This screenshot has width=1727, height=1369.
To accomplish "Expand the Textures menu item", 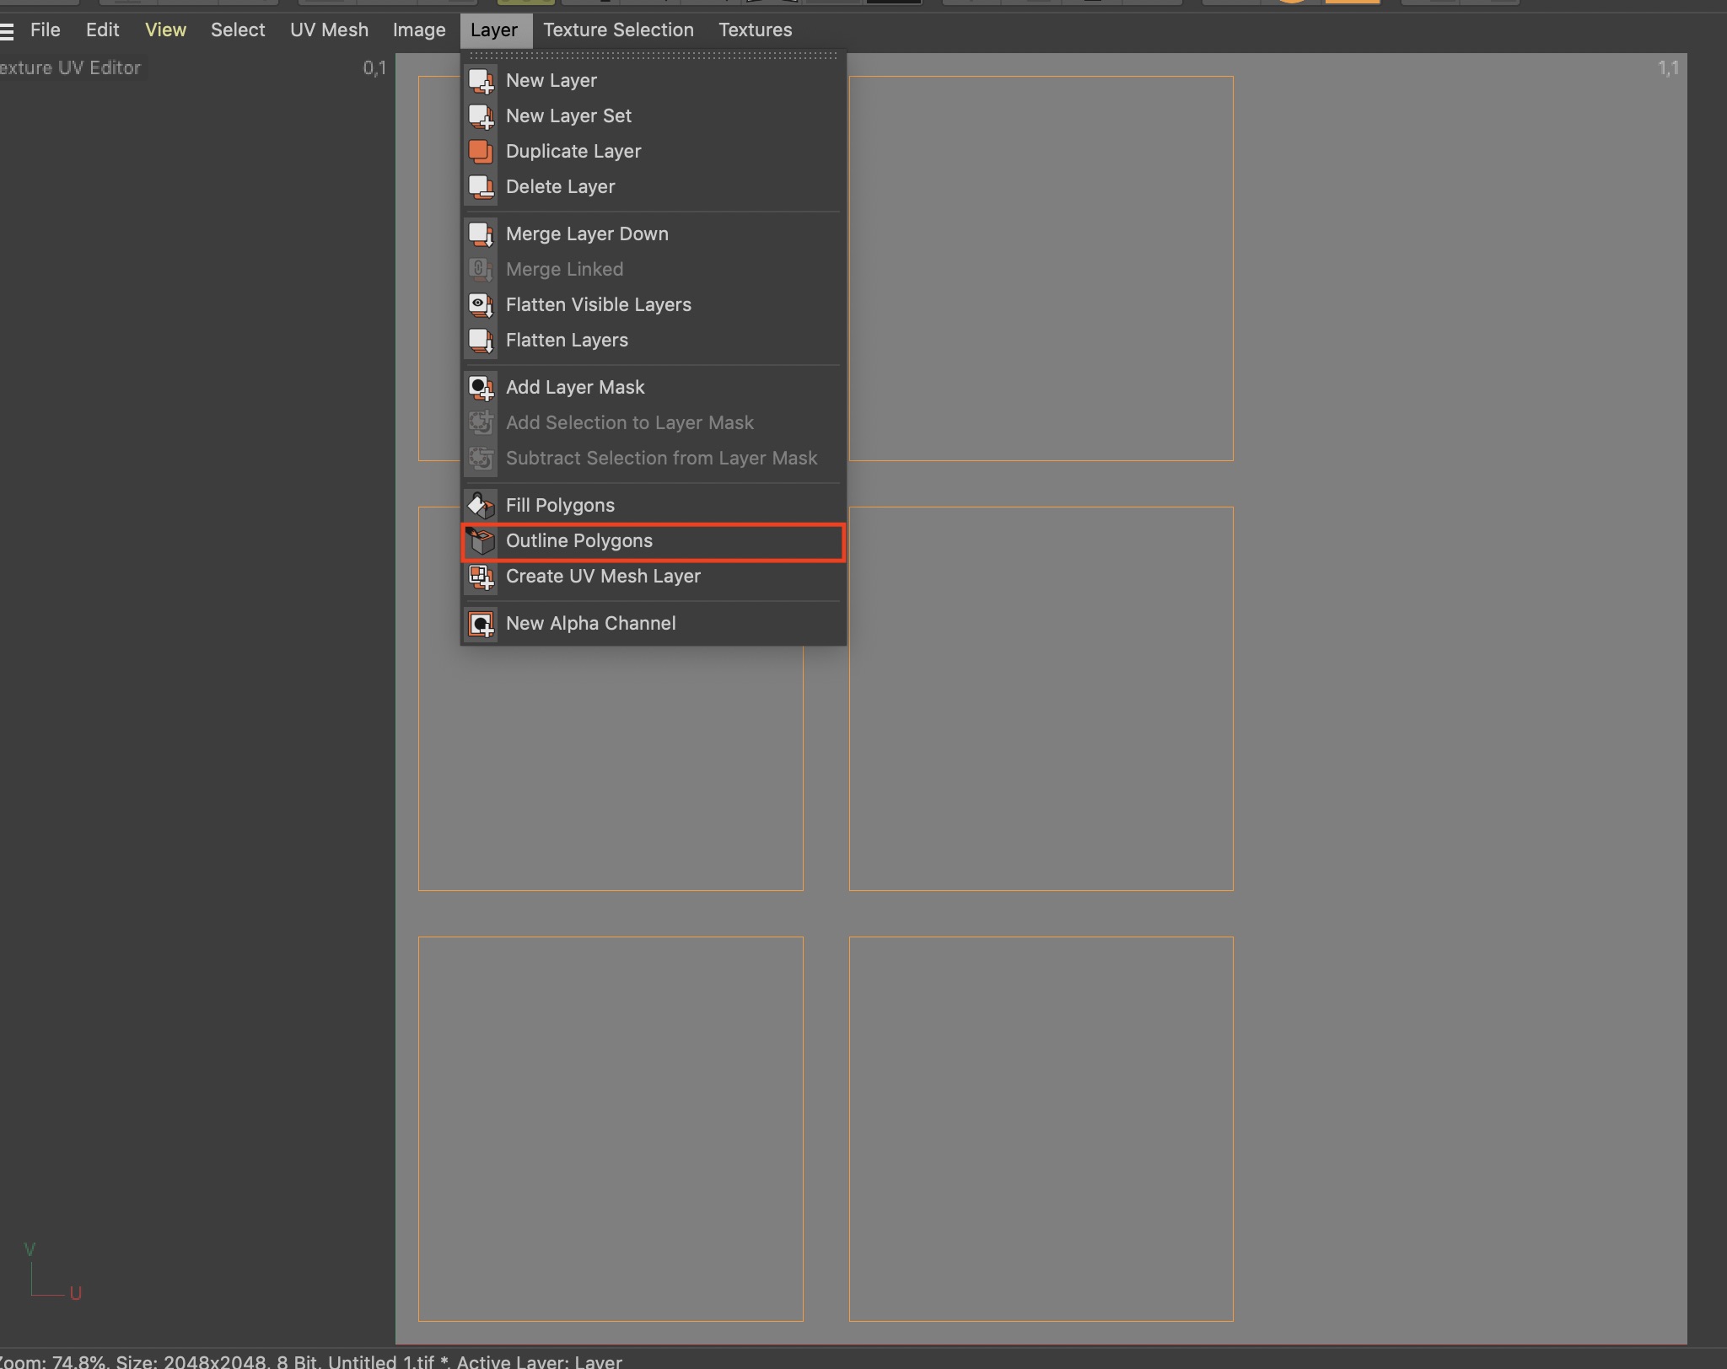I will pos(754,30).
